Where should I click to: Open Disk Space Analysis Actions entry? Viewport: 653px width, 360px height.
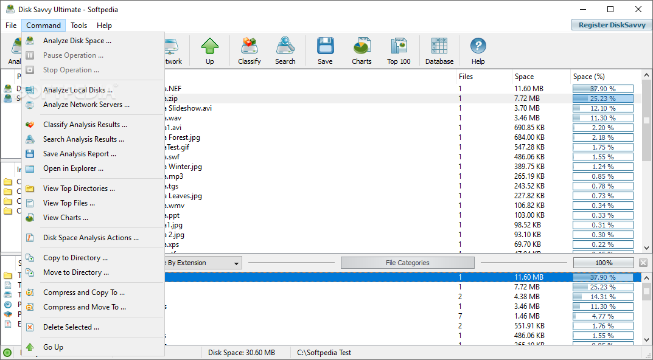coord(93,238)
